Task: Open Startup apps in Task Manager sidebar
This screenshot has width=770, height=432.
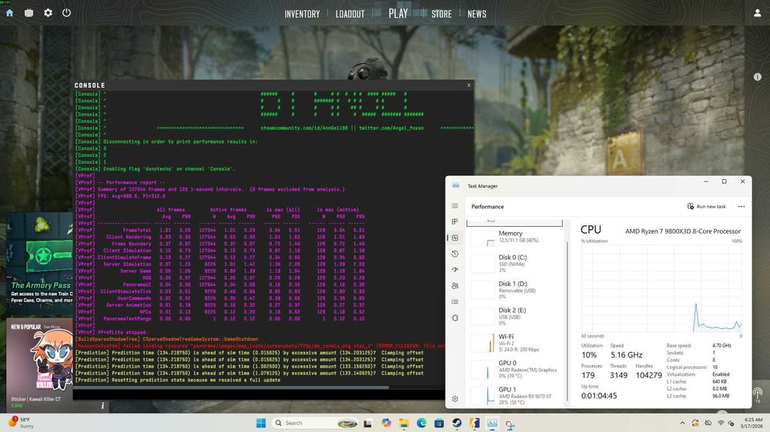Action: point(455,269)
